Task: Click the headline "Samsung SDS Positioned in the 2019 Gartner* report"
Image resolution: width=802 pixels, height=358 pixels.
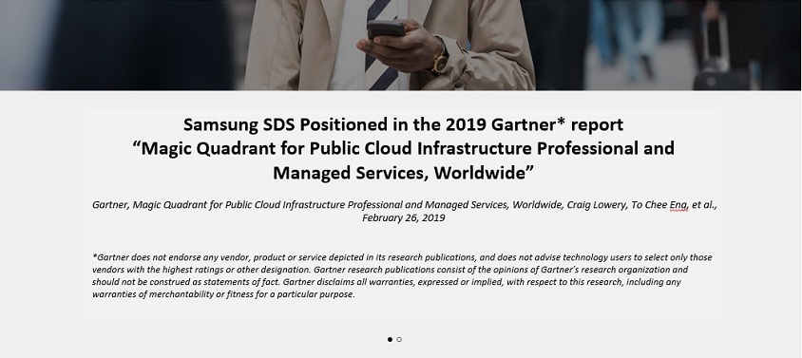Action: (x=403, y=124)
